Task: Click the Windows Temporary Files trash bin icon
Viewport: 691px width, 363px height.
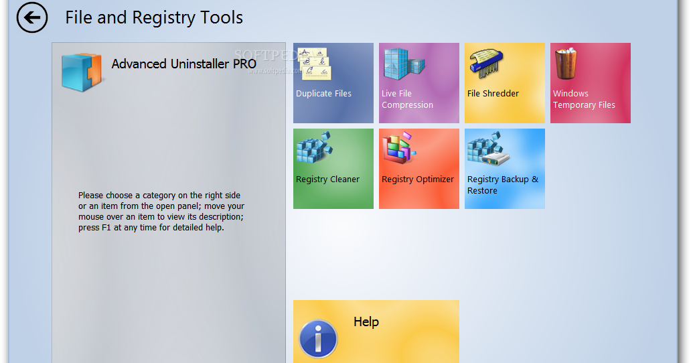Action: 566,64
